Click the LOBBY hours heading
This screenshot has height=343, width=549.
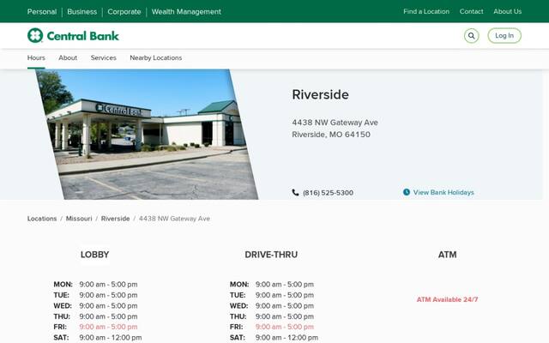tap(95, 255)
